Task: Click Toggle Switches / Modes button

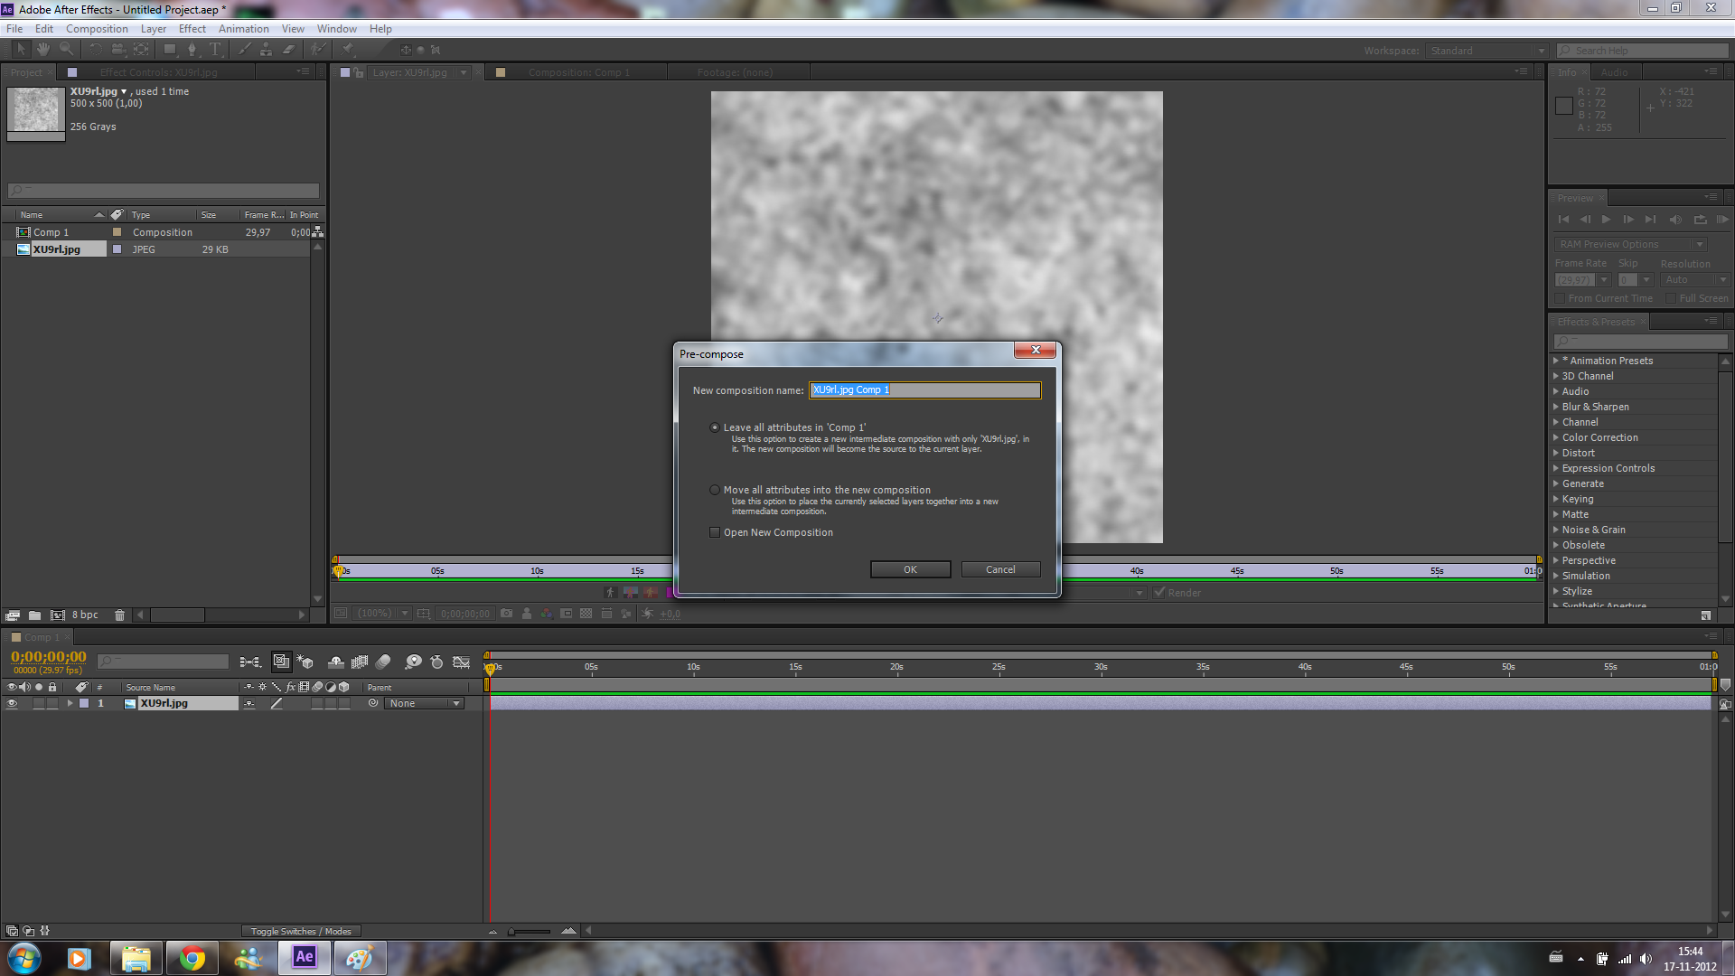Action: coord(301,931)
